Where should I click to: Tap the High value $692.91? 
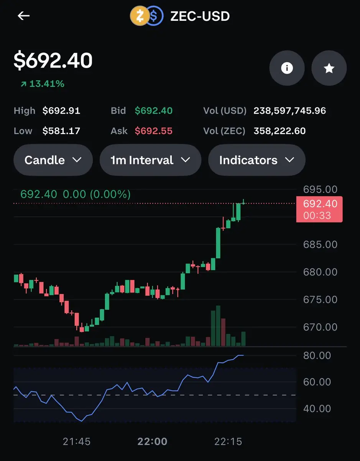click(61, 111)
